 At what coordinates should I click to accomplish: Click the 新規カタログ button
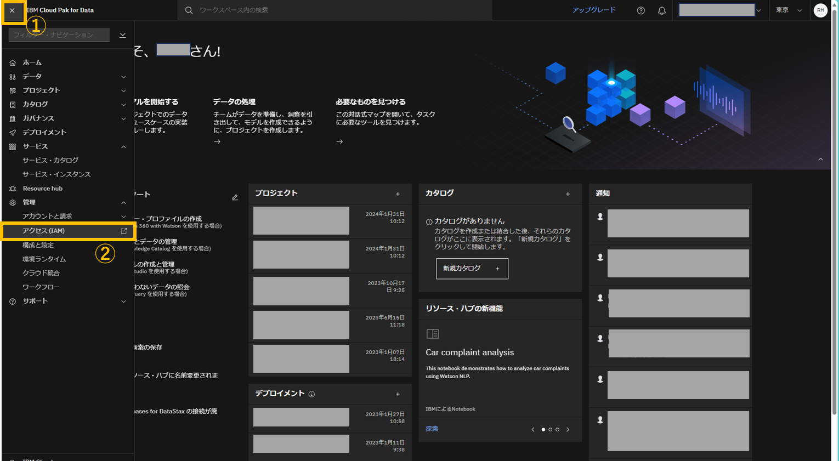472,269
